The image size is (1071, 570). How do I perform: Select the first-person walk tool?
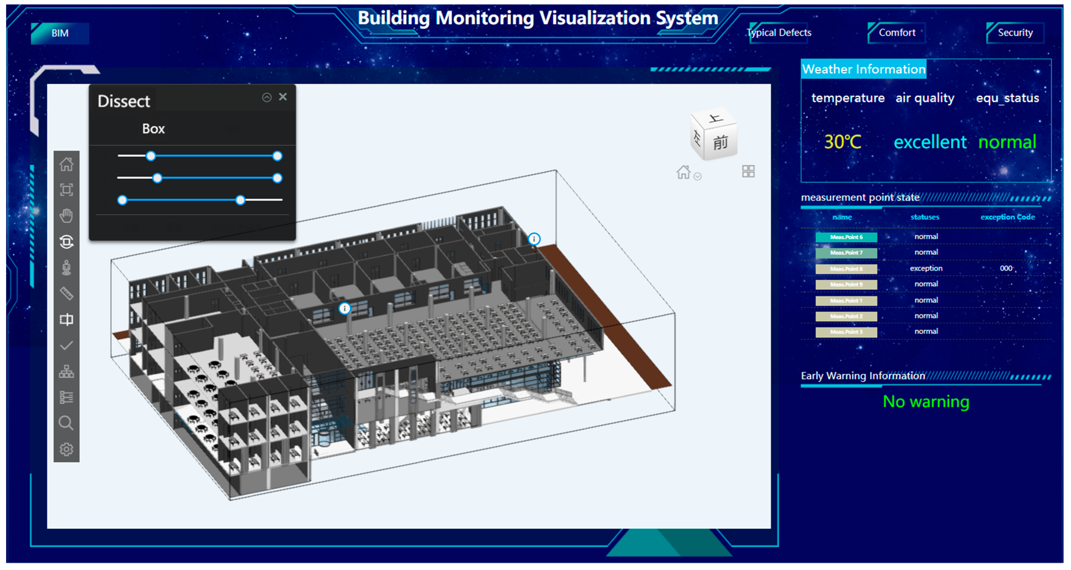66,268
